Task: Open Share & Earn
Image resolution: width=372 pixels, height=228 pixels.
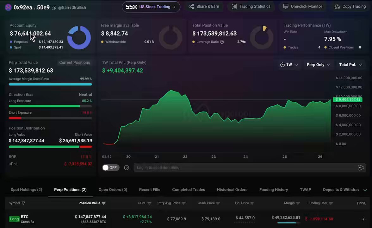Action: pos(204,7)
